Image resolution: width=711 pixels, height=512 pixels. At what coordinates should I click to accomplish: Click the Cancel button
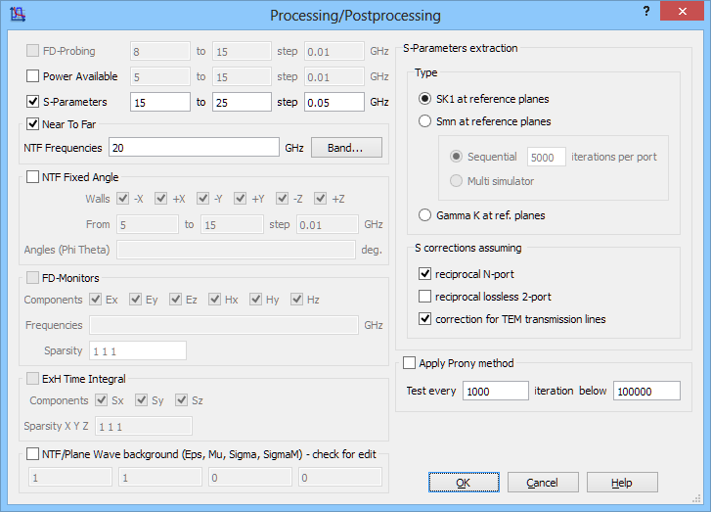pos(543,482)
